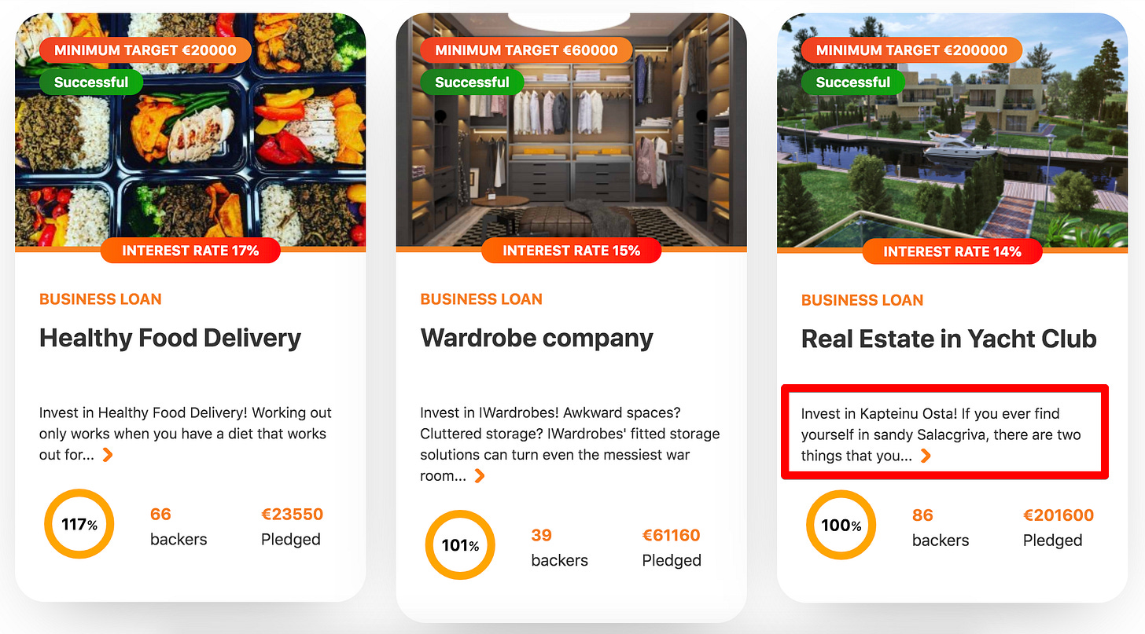Click the meal prep containers photo

pos(190,130)
